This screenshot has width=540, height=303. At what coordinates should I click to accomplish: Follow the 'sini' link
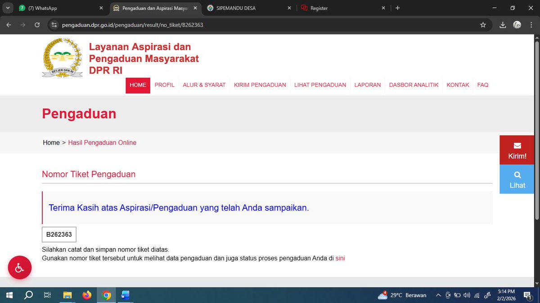[x=340, y=259]
